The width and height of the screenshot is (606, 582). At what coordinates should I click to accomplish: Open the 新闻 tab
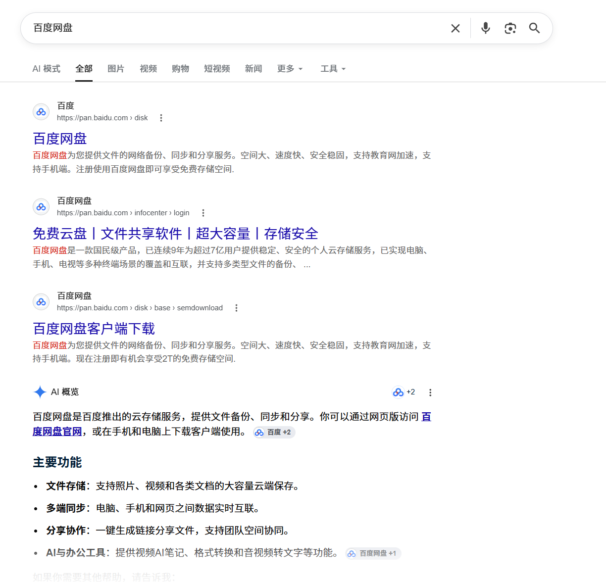(x=253, y=69)
